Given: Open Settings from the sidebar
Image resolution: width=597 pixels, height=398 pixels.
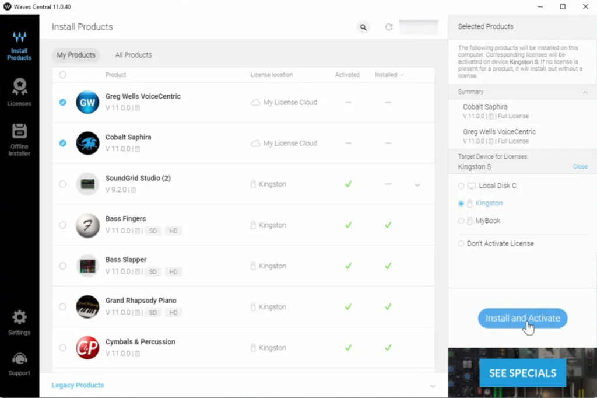Looking at the screenshot, I should tap(19, 323).
